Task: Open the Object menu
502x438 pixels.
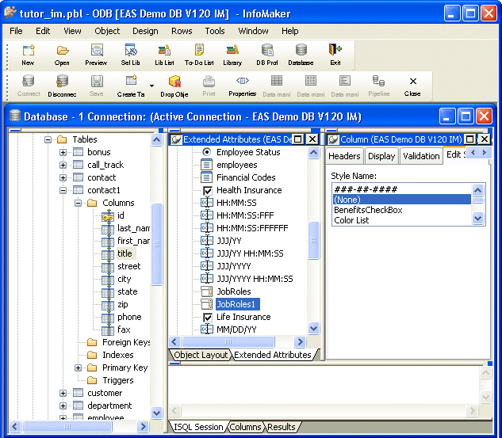Action: [107, 31]
